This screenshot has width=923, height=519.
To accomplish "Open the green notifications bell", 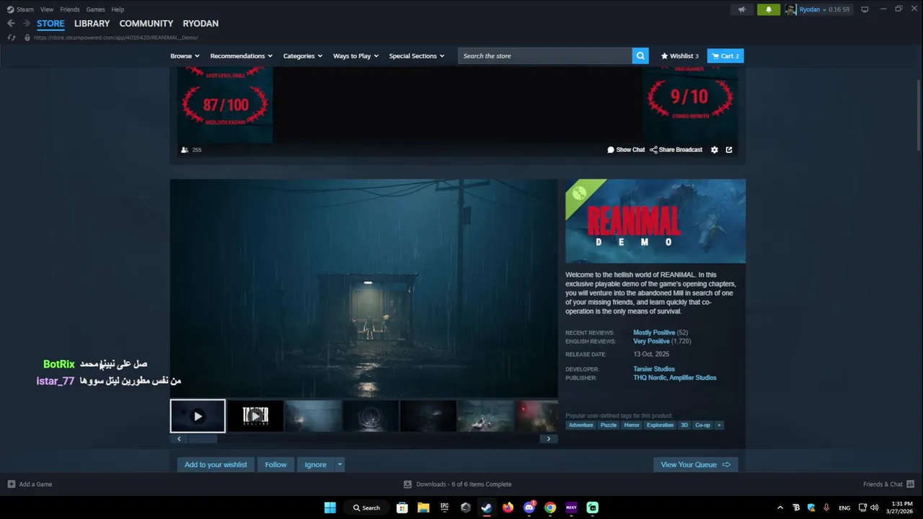I will 769,9.
